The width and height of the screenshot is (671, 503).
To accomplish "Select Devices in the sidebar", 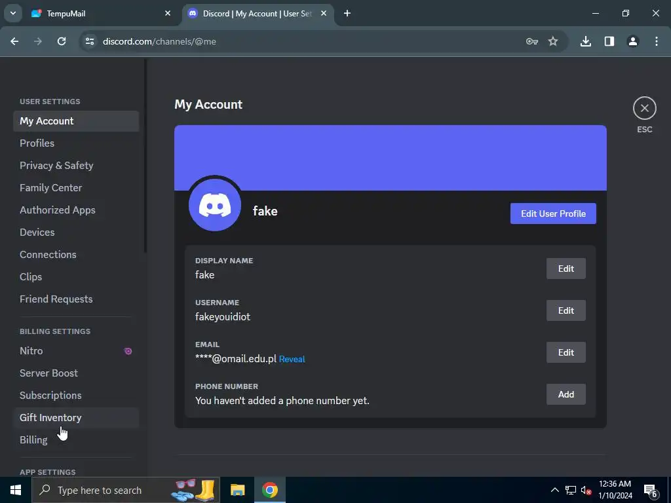I will click(76, 233).
